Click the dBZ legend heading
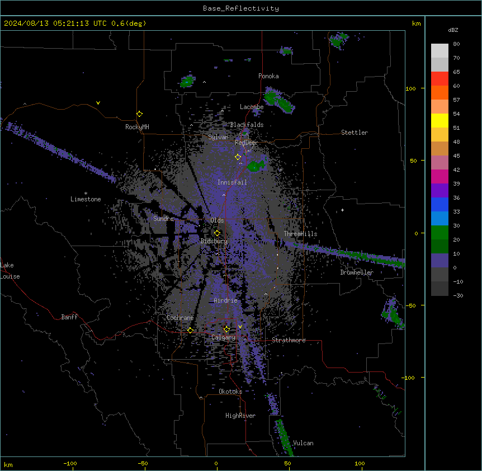The width and height of the screenshot is (482, 471). point(453,30)
